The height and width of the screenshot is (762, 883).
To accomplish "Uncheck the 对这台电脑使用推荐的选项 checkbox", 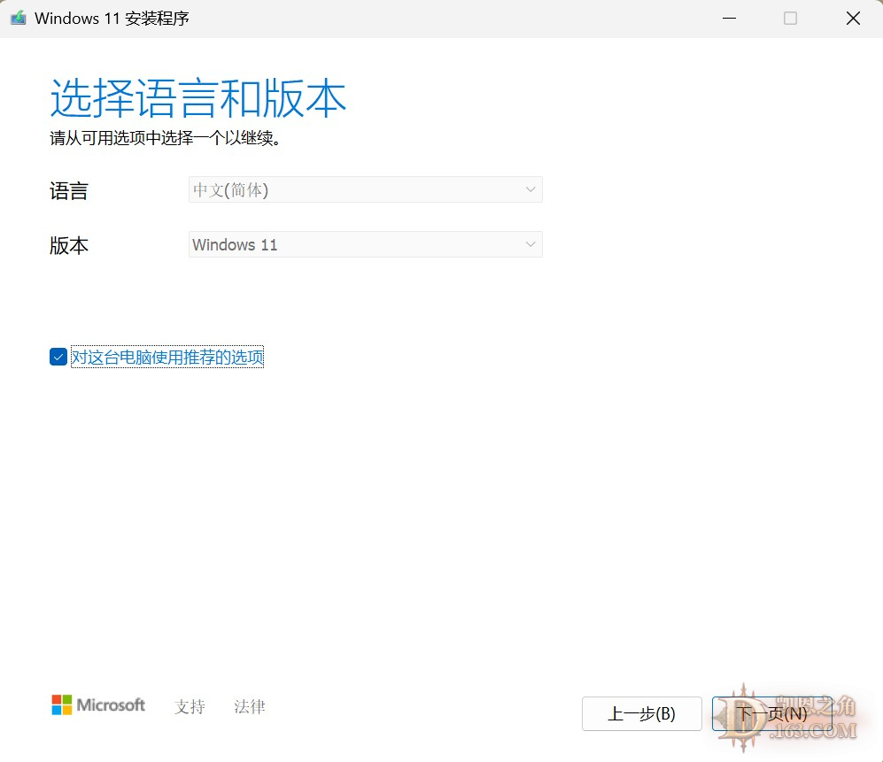I will coord(58,357).
